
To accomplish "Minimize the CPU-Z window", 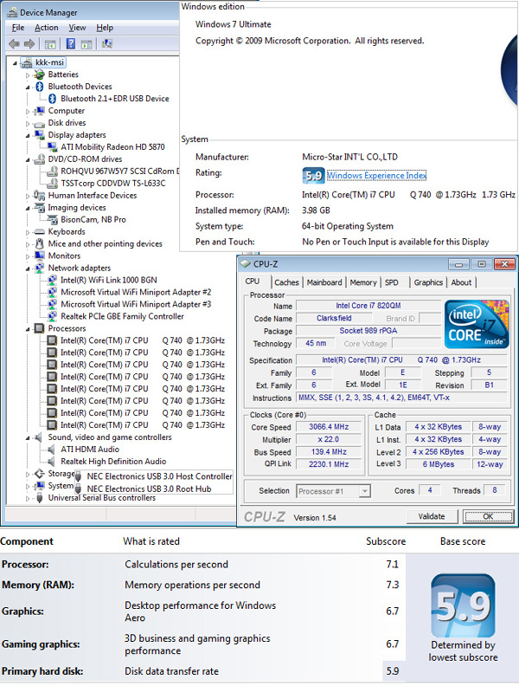I will pyautogui.click(x=458, y=264).
